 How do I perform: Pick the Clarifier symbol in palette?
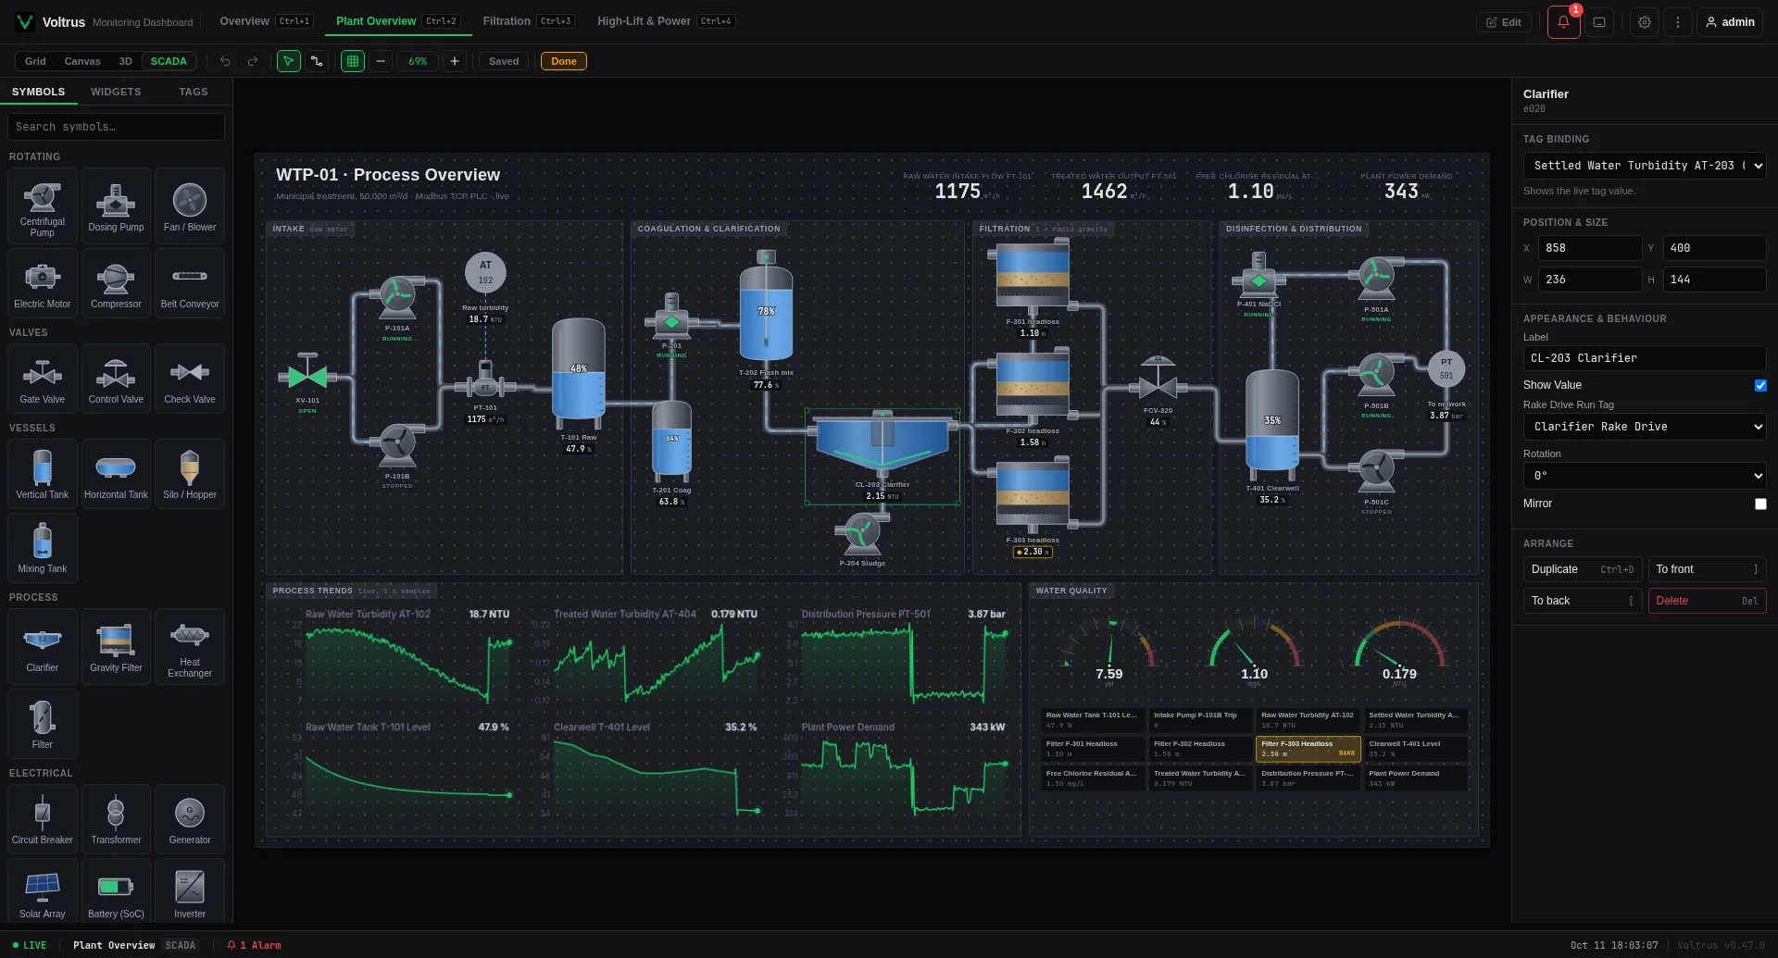coord(42,646)
